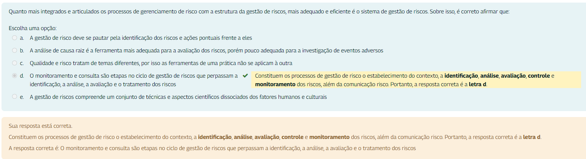Image resolution: width=586 pixels, height=159 pixels.
Task: Pick radio button for option e
Action: (15, 97)
